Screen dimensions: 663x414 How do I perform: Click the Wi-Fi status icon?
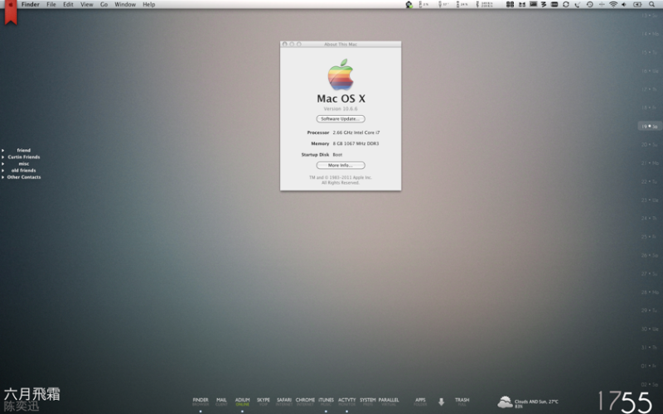[x=613, y=4]
